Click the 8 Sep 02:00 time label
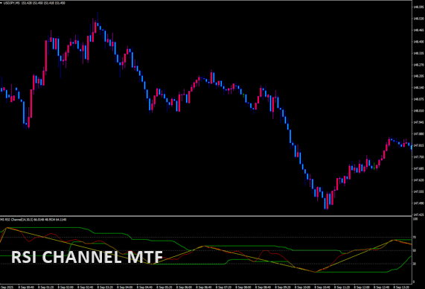The height and width of the screenshot is (289, 425). tap(65, 287)
